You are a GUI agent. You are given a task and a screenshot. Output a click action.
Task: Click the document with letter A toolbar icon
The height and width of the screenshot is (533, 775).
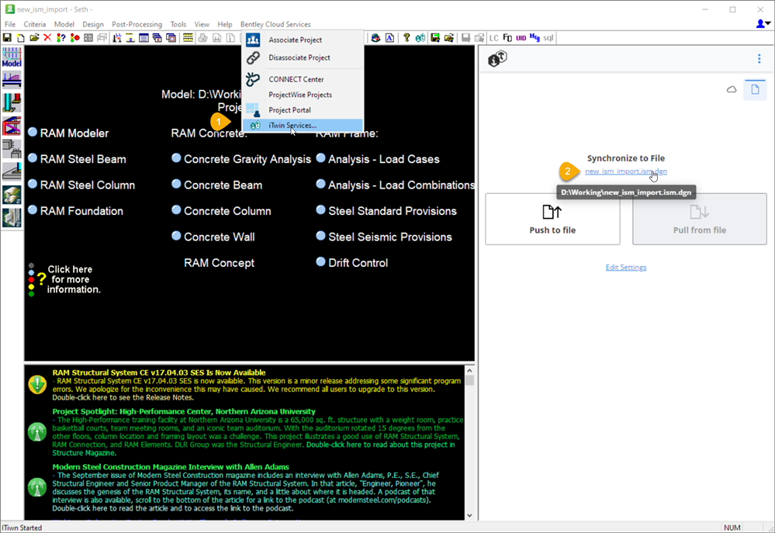click(x=389, y=37)
